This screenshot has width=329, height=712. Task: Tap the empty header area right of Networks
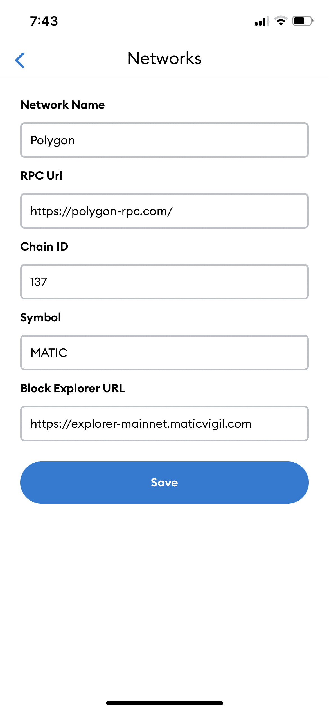point(267,58)
